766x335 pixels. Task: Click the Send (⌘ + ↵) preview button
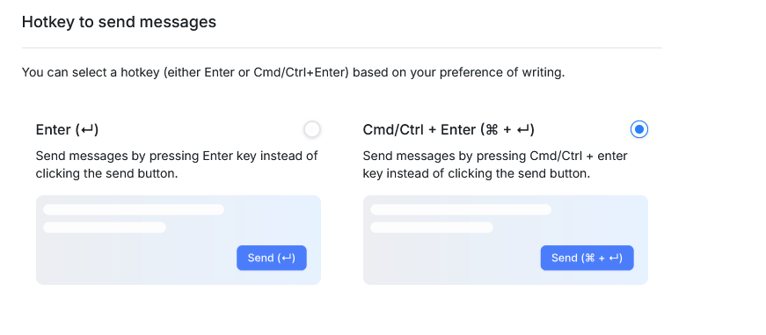[x=587, y=258]
